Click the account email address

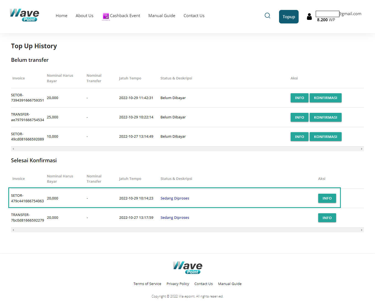[339, 14]
